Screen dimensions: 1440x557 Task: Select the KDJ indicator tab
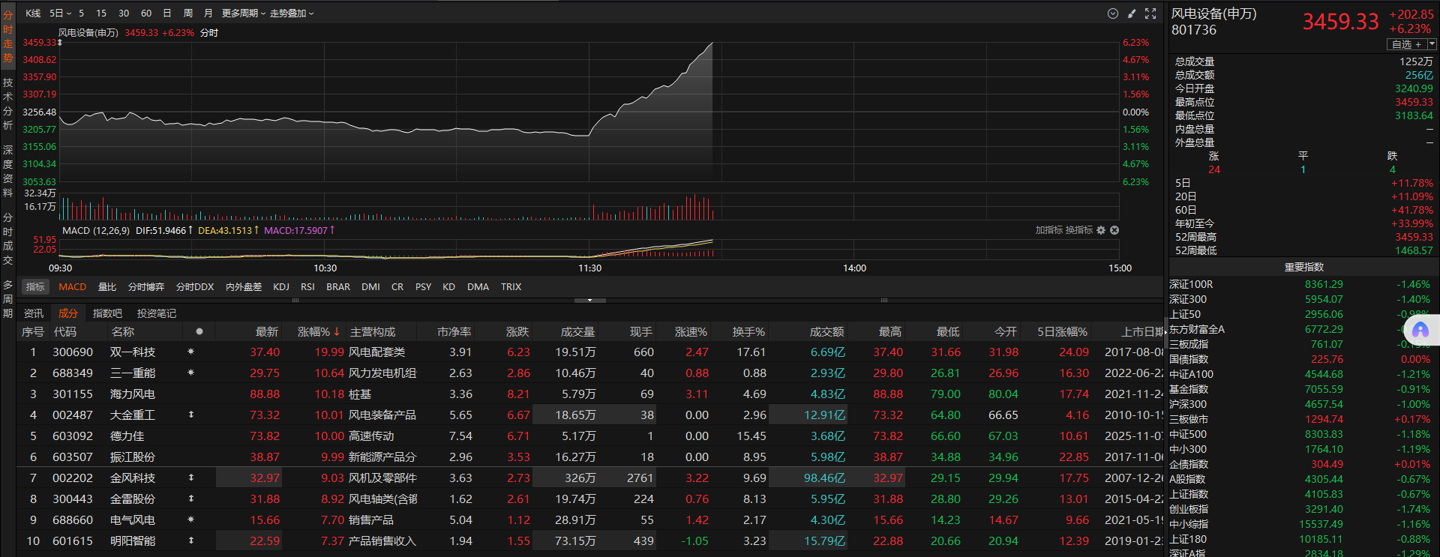click(281, 286)
